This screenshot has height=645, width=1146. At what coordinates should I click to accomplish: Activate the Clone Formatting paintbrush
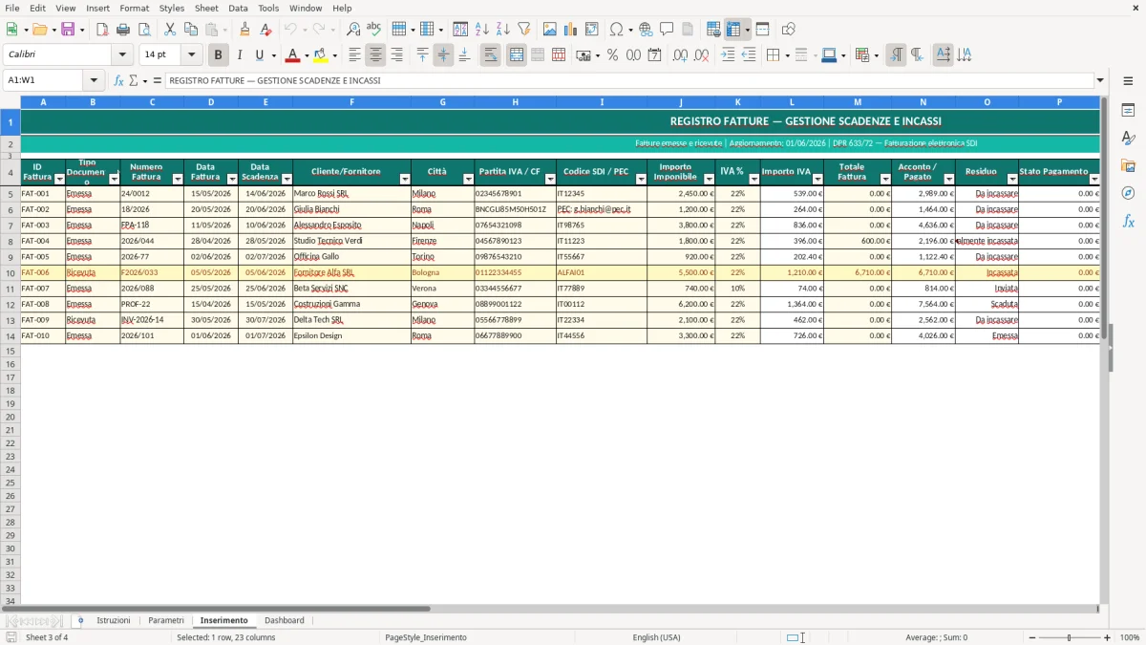[x=244, y=30]
